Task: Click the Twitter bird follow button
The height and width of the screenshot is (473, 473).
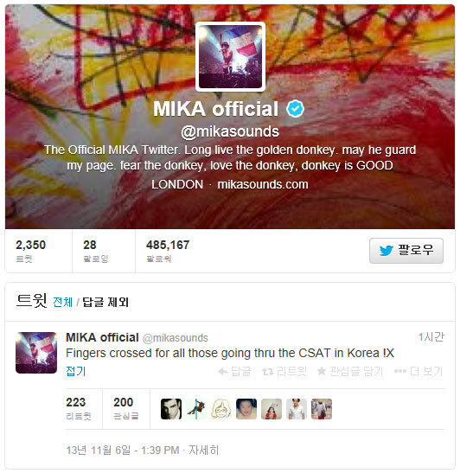Action: click(x=406, y=251)
